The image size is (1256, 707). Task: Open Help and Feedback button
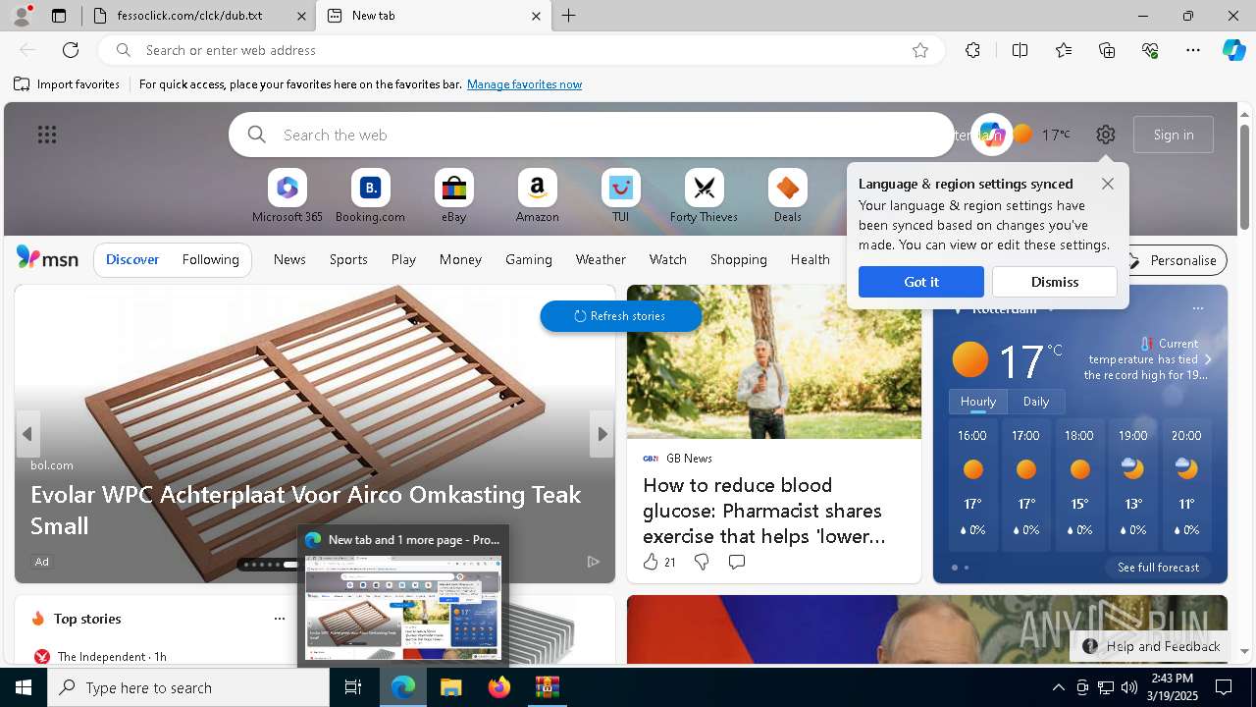click(x=1150, y=646)
